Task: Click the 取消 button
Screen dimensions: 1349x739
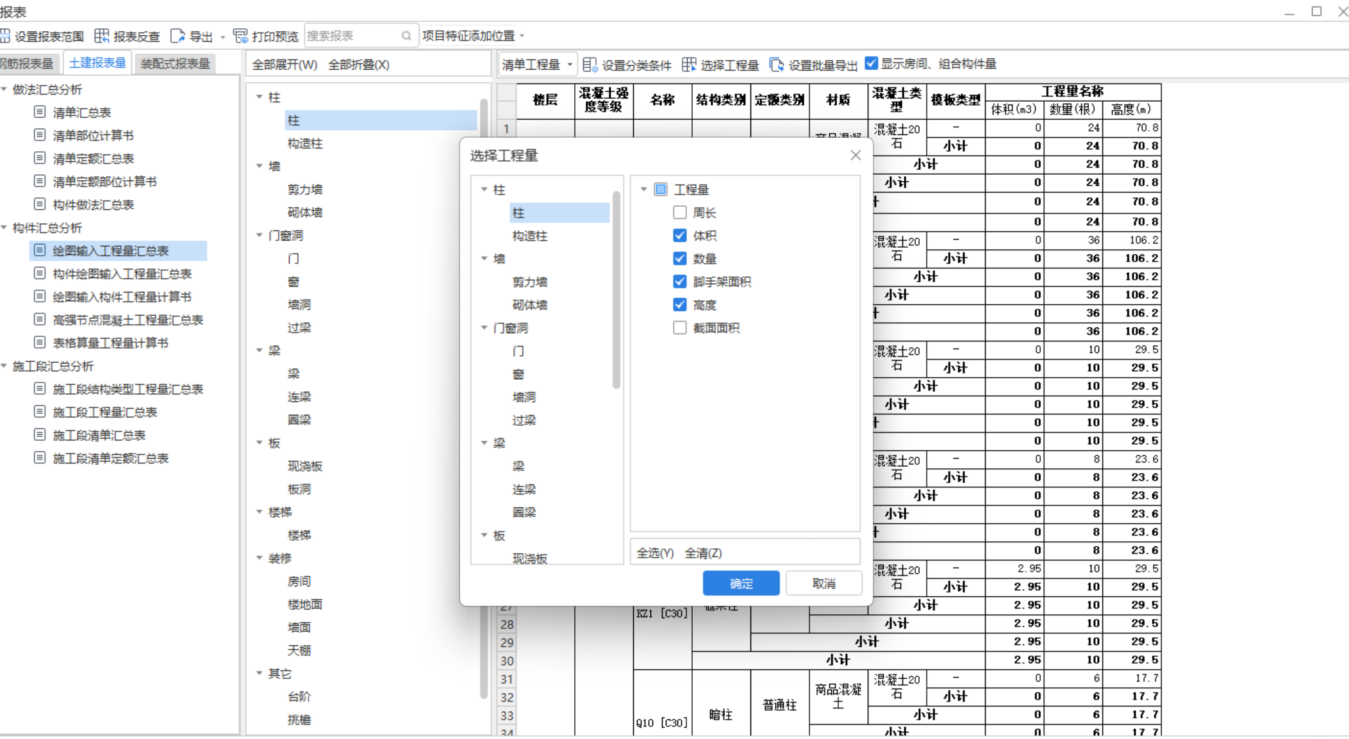Action: pos(823,583)
